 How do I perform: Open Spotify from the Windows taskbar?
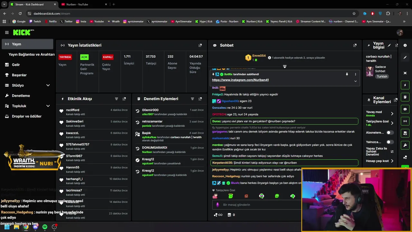point(45,227)
